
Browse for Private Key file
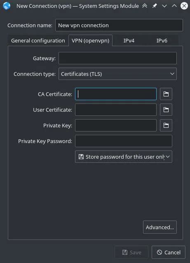[166, 125]
